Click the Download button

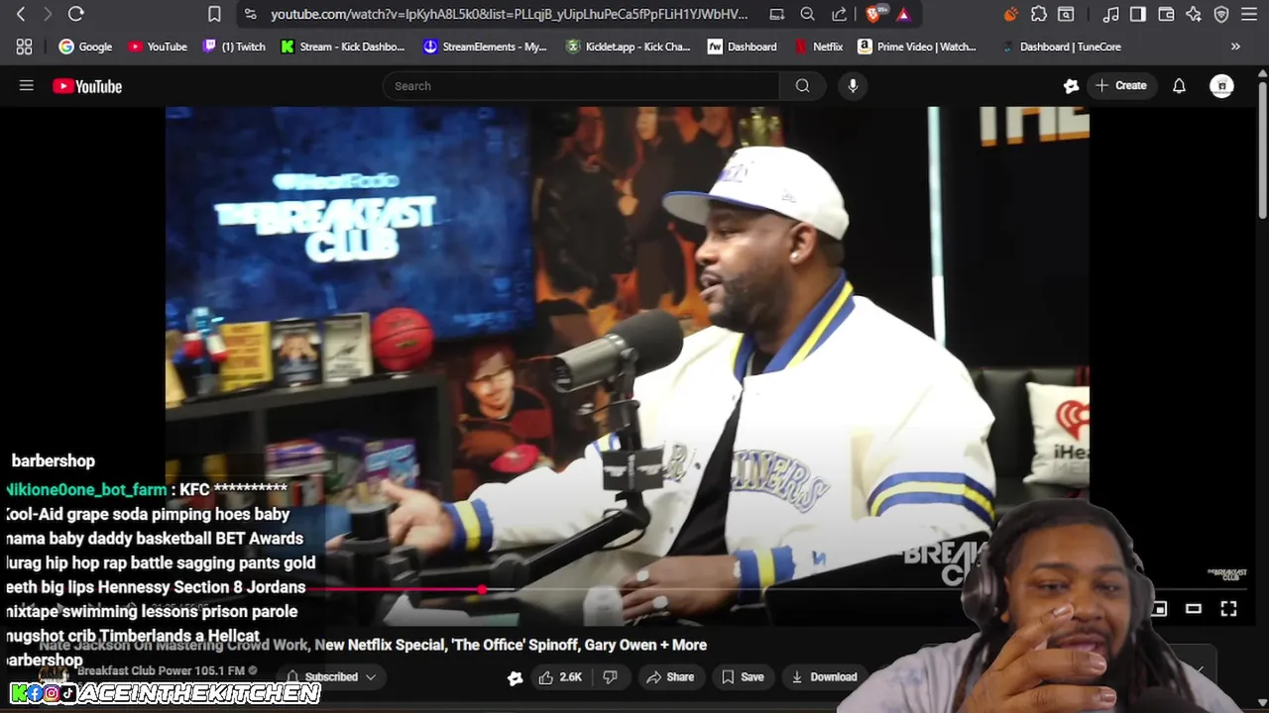coord(824,677)
